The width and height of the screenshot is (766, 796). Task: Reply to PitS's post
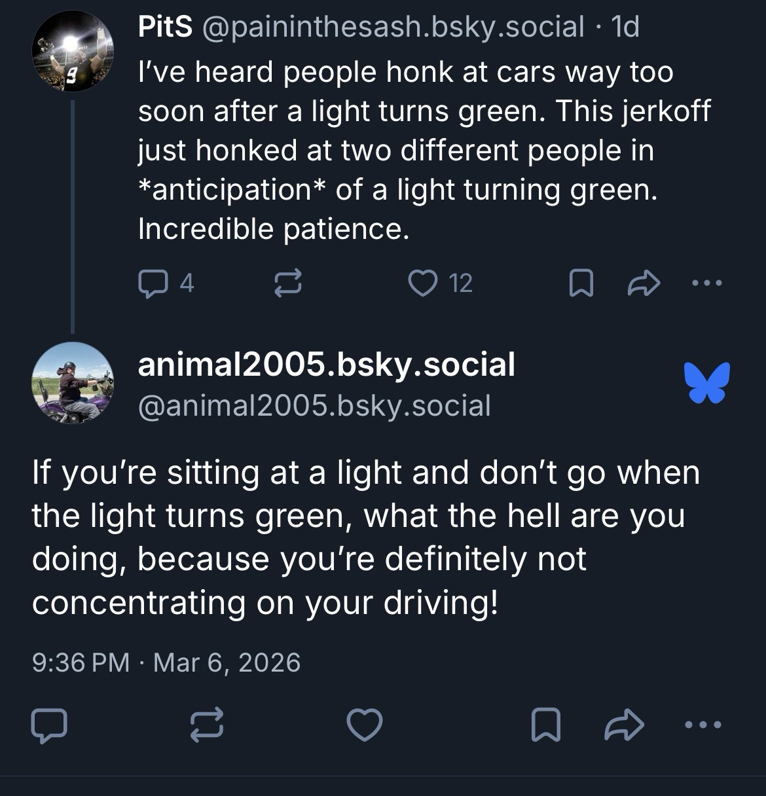pyautogui.click(x=153, y=283)
